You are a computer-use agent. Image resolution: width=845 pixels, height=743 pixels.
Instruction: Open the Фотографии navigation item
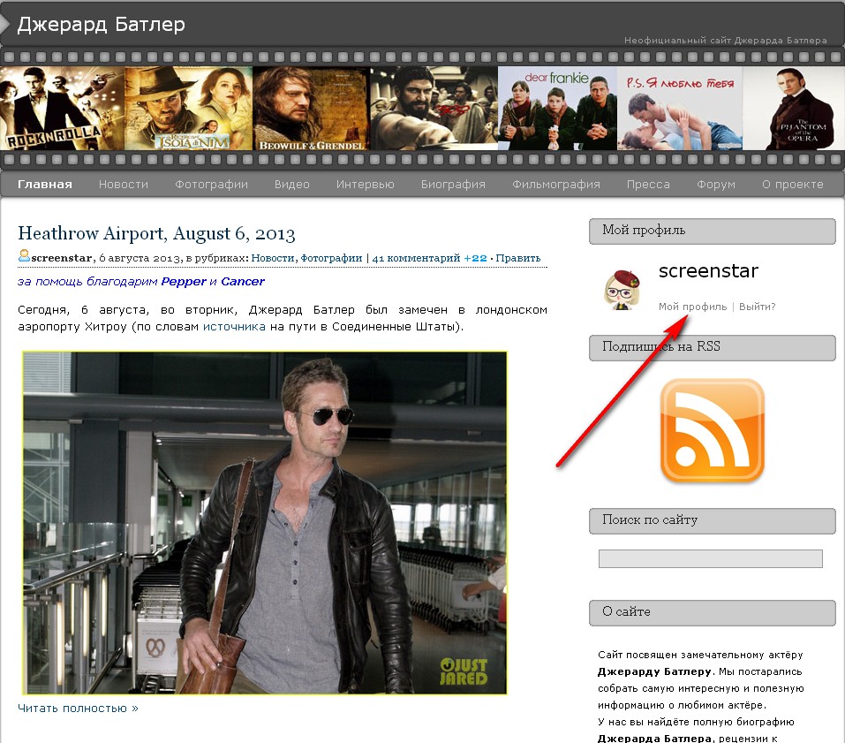[211, 185]
